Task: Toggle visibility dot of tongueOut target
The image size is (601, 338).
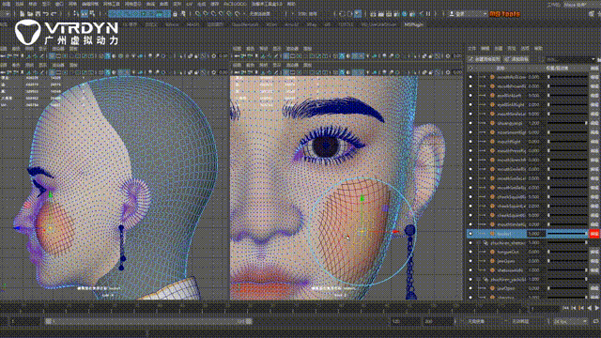Action: pyautogui.click(x=470, y=252)
